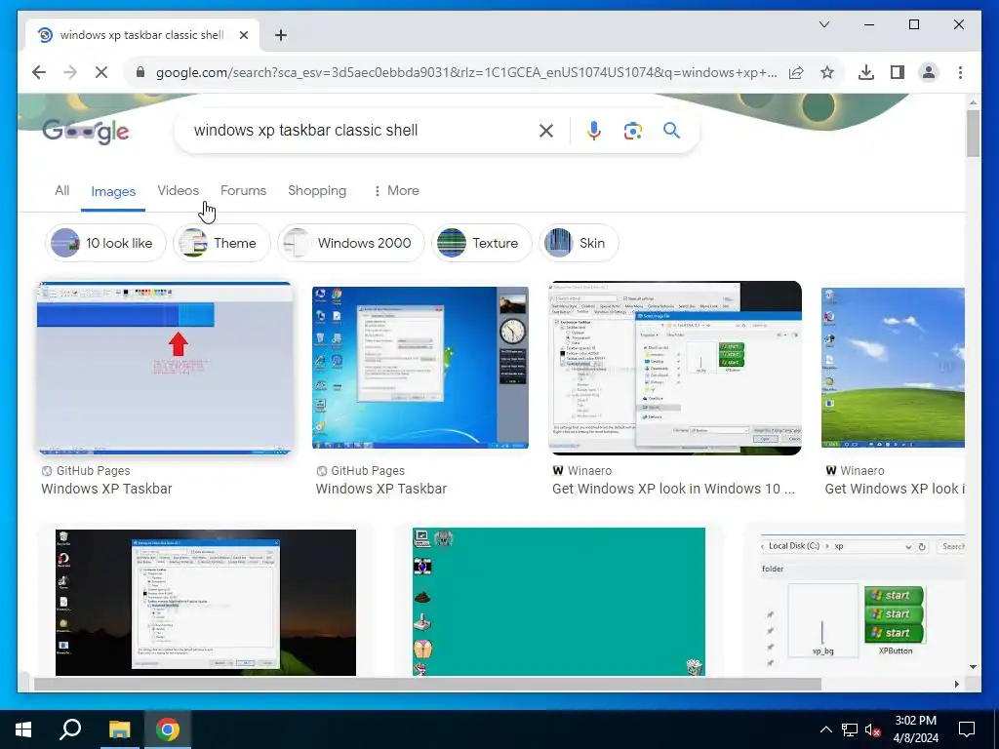Toggle the Chrome side panel

(x=898, y=72)
